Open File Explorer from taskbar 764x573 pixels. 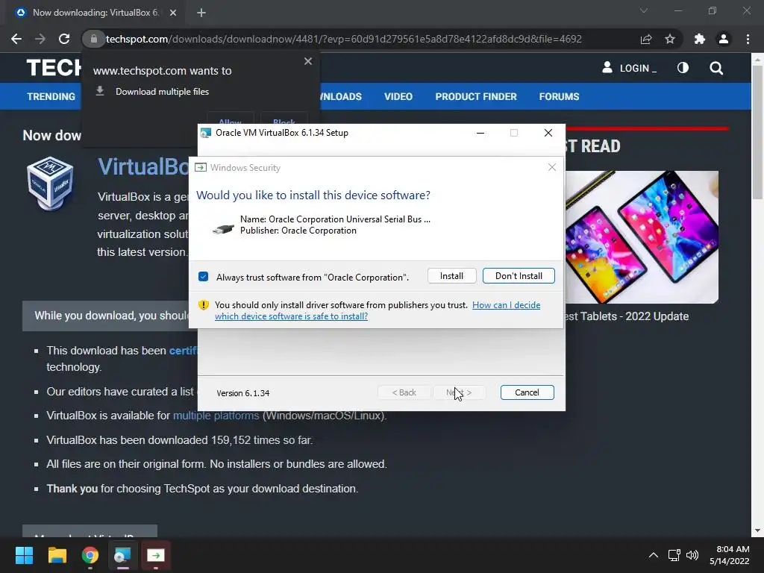[x=57, y=555]
